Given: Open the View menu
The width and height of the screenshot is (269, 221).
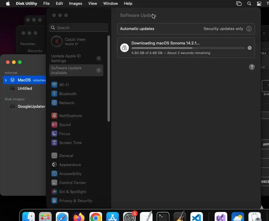Looking at the screenshot, I should pyautogui.click(x=93, y=3).
